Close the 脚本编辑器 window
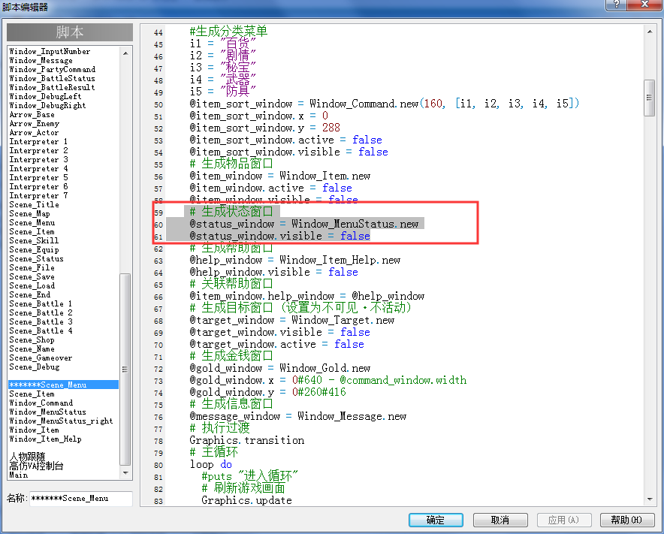 tap(645, 5)
